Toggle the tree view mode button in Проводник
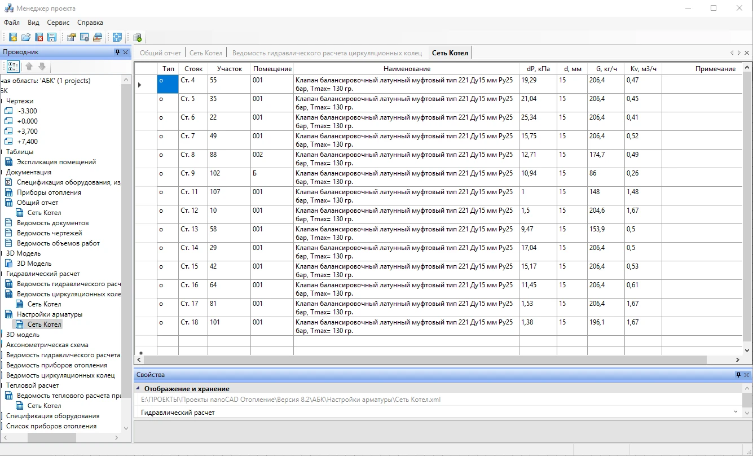The width and height of the screenshot is (753, 456). coord(13,67)
